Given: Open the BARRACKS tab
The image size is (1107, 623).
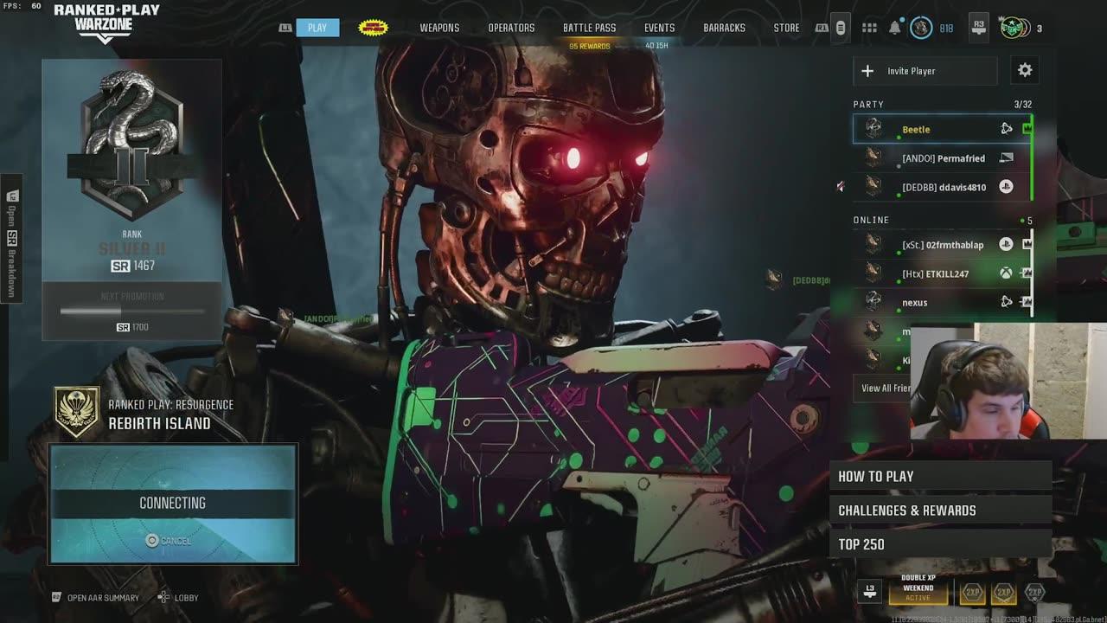Looking at the screenshot, I should point(724,28).
